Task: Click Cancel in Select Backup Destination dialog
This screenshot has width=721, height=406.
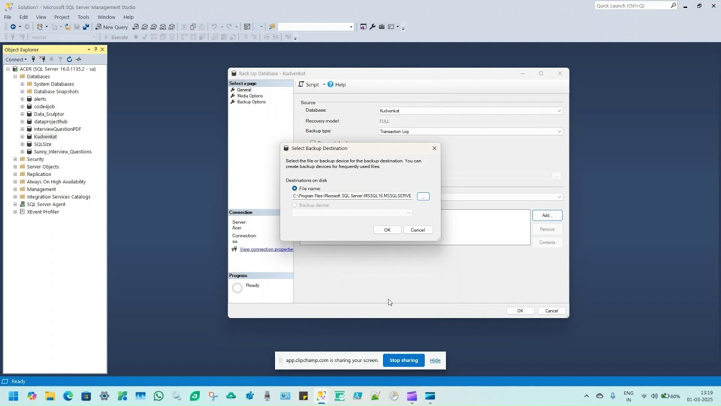Action: click(x=418, y=230)
